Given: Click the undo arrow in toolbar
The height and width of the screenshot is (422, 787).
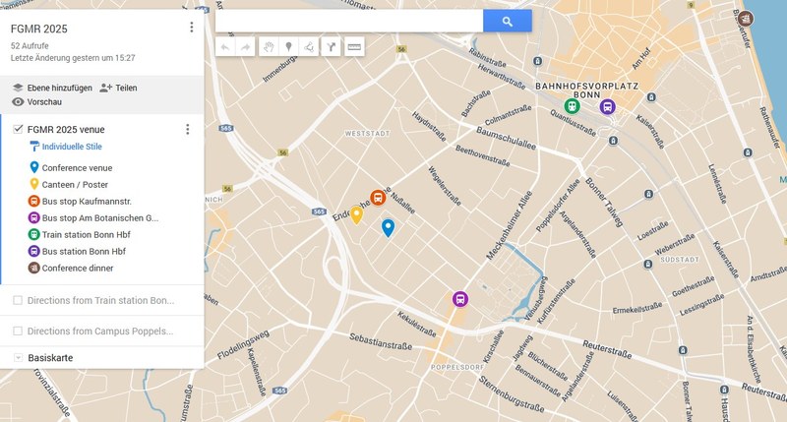Looking at the screenshot, I should point(225,47).
